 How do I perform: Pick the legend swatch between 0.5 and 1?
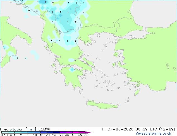pos(11,132)
